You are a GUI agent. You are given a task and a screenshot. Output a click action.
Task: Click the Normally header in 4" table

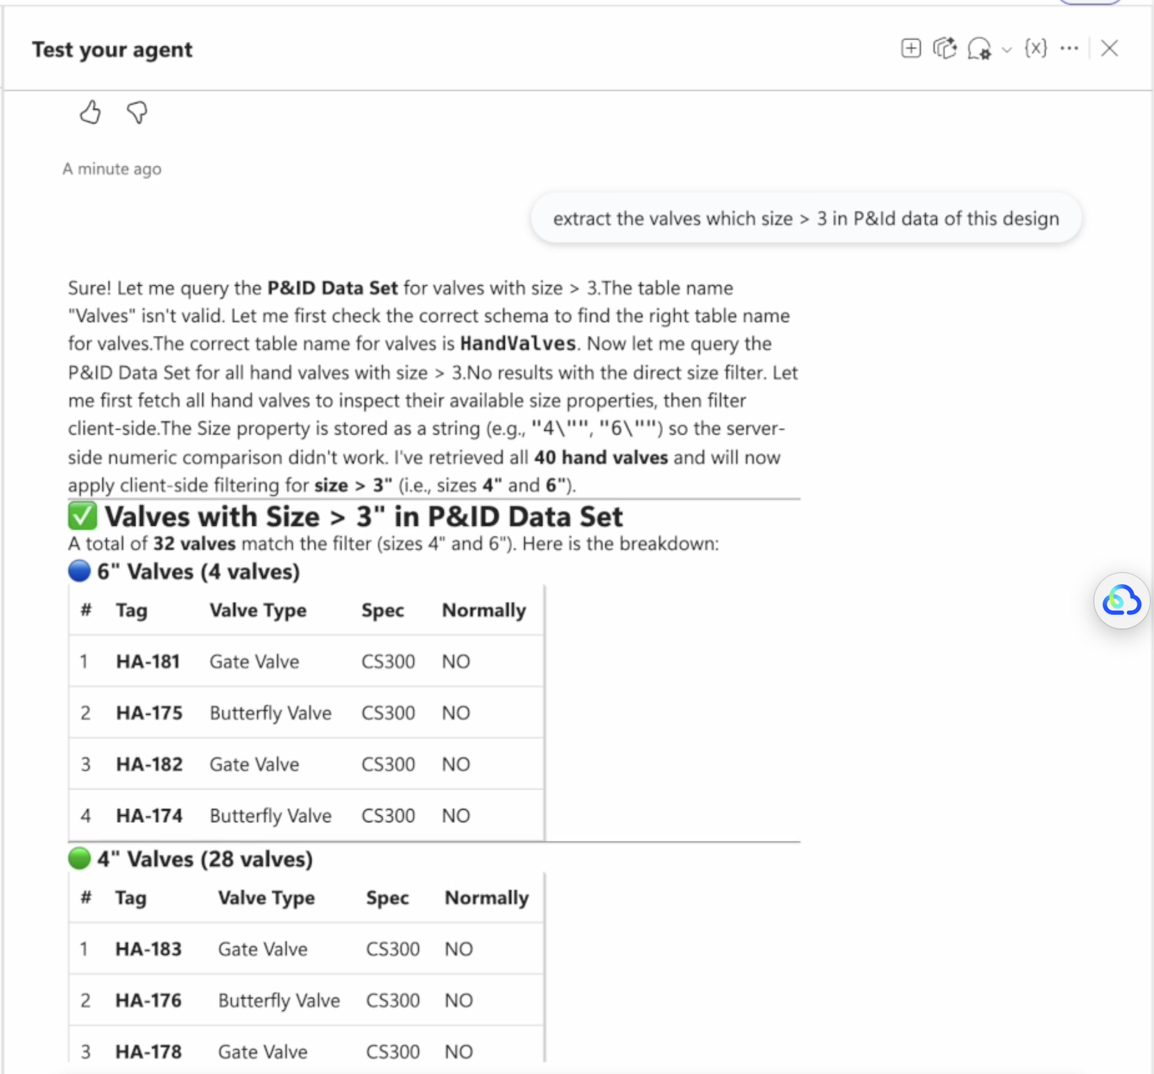[487, 898]
